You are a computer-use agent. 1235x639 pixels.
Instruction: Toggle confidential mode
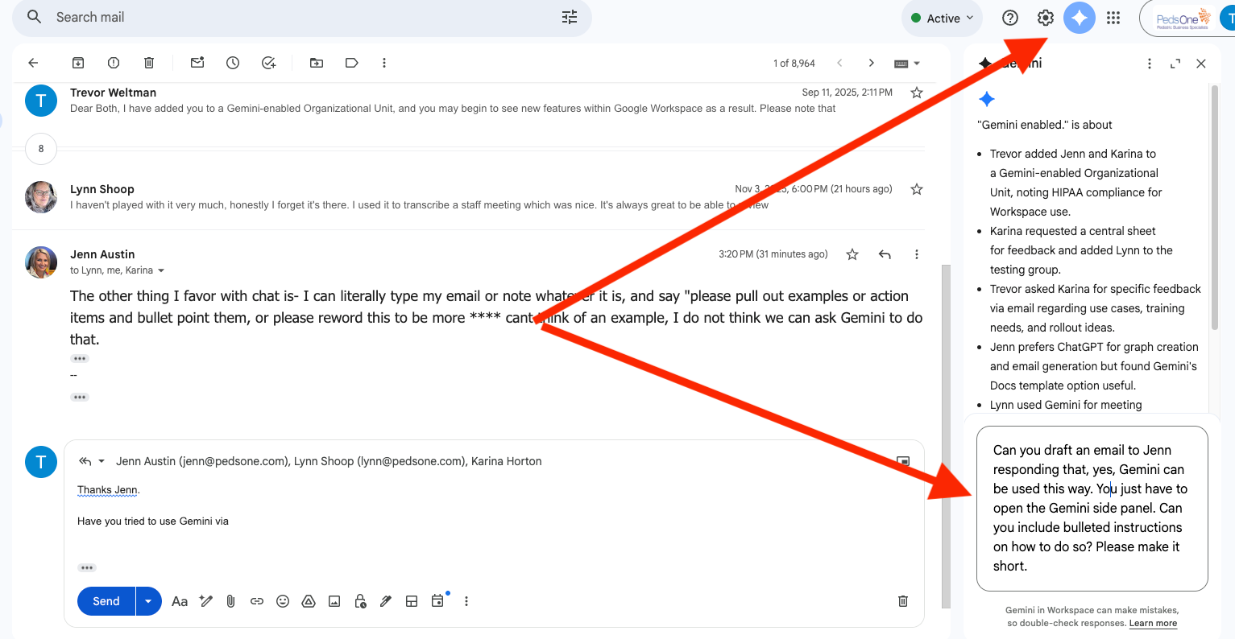click(x=360, y=601)
